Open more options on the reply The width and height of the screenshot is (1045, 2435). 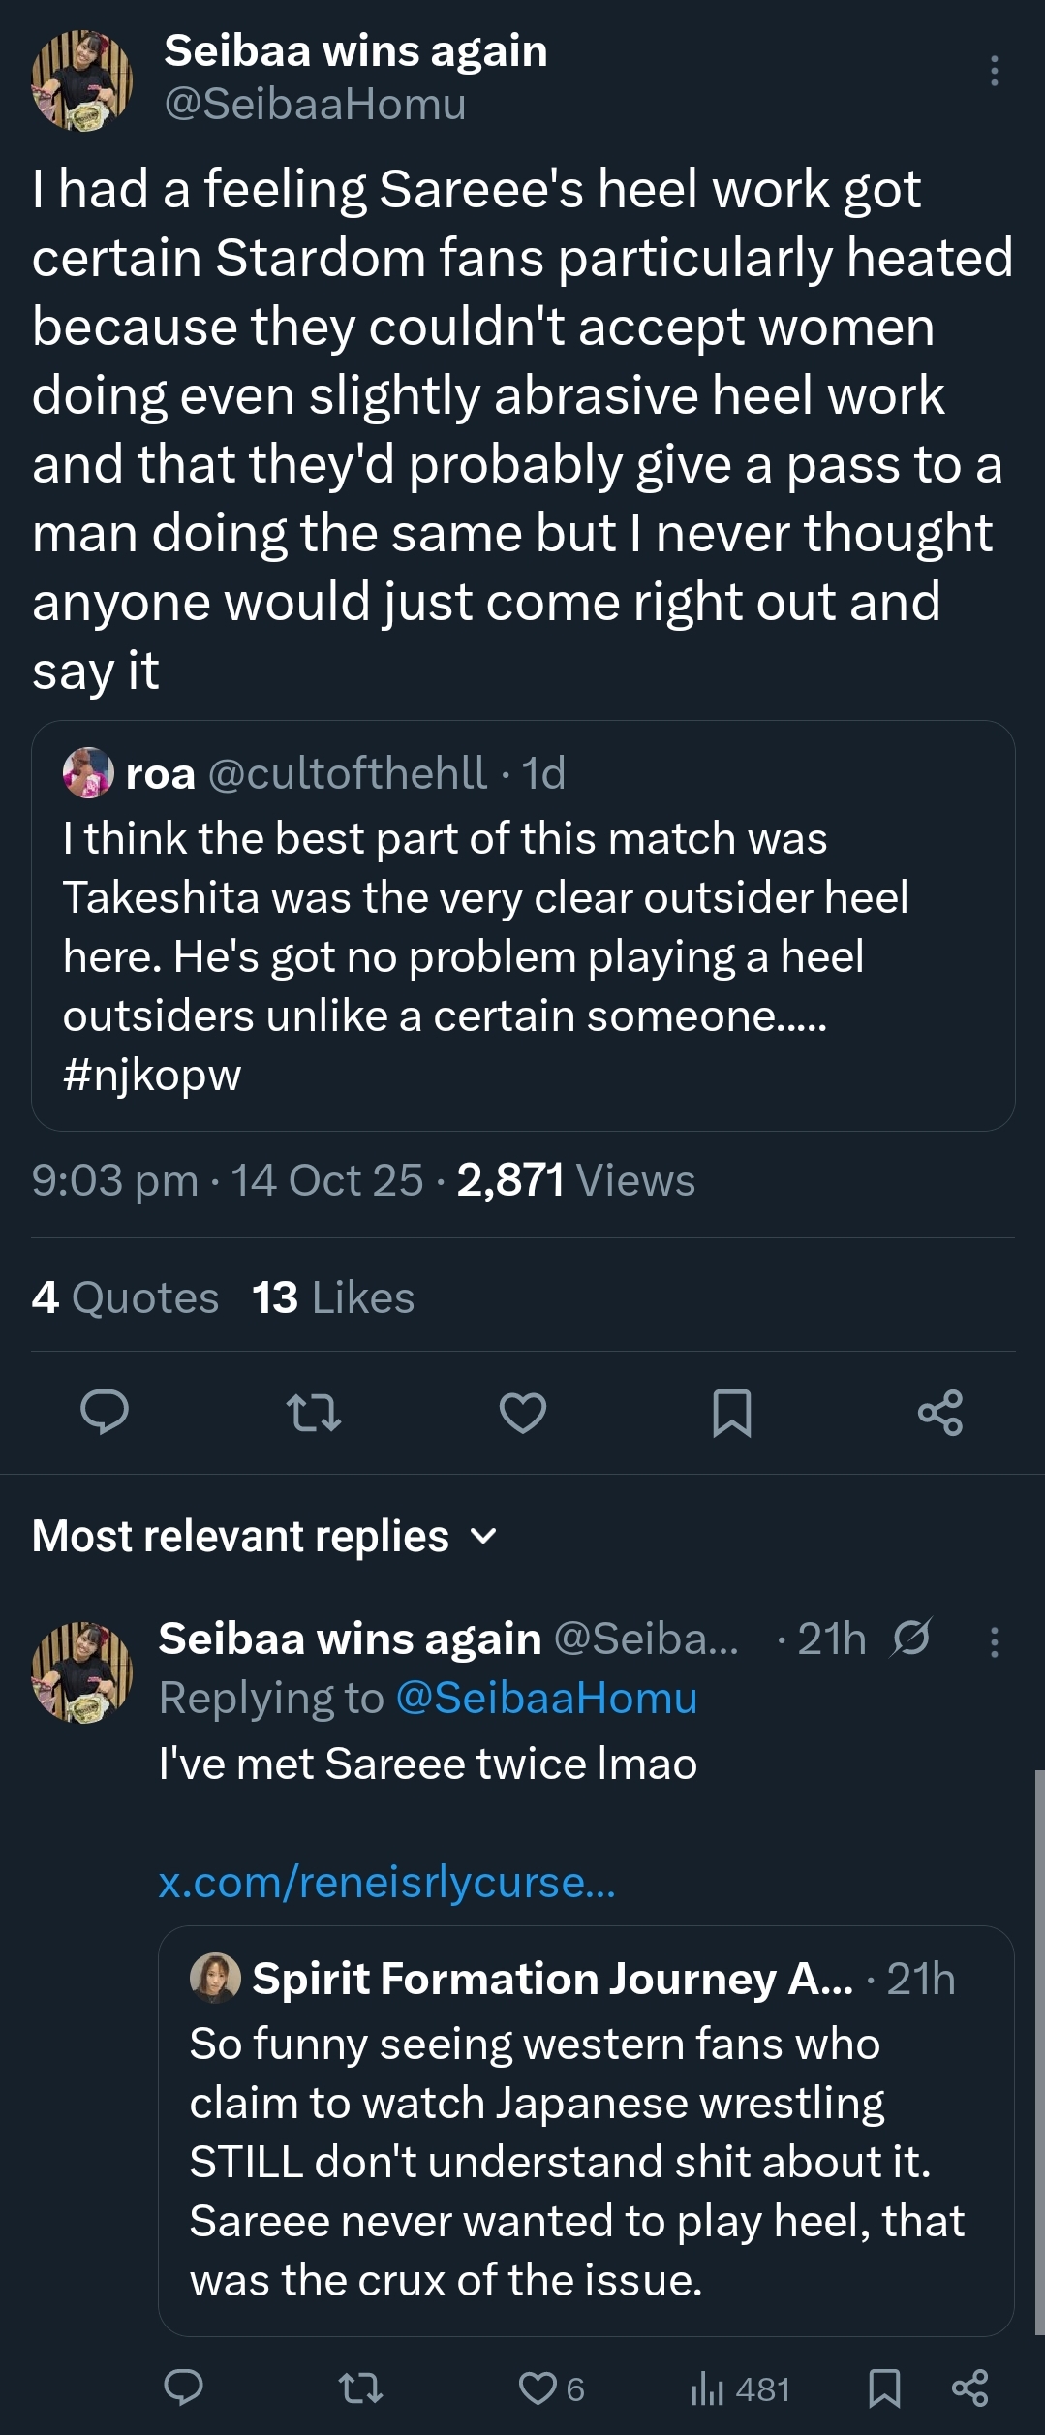tap(994, 1641)
